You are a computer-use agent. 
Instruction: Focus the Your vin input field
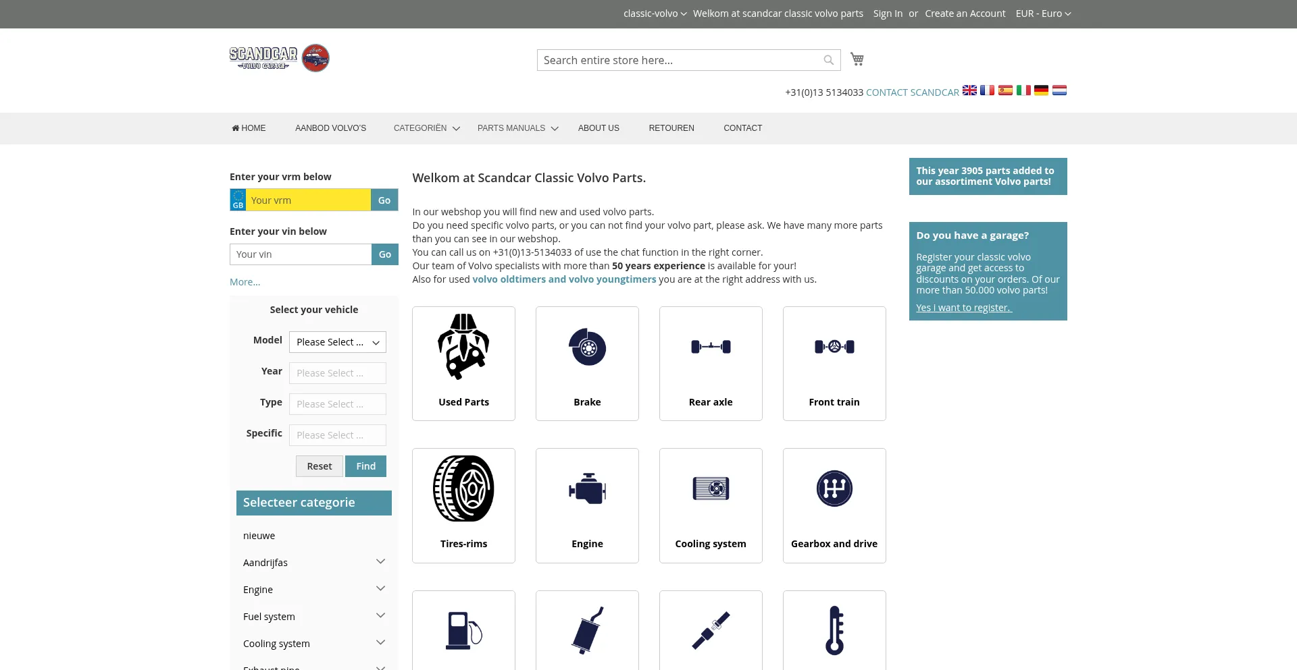click(x=301, y=254)
